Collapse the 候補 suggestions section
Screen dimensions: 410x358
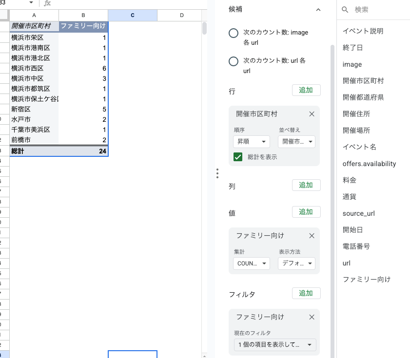coord(318,10)
